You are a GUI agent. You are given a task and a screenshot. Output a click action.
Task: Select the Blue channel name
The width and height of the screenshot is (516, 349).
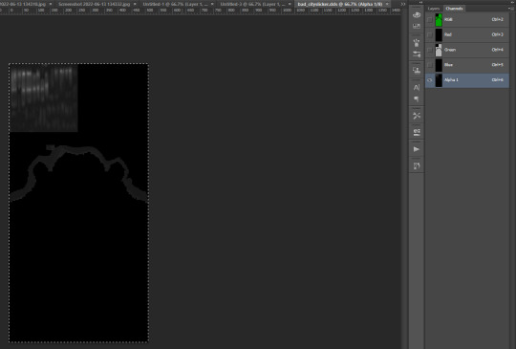coord(448,65)
